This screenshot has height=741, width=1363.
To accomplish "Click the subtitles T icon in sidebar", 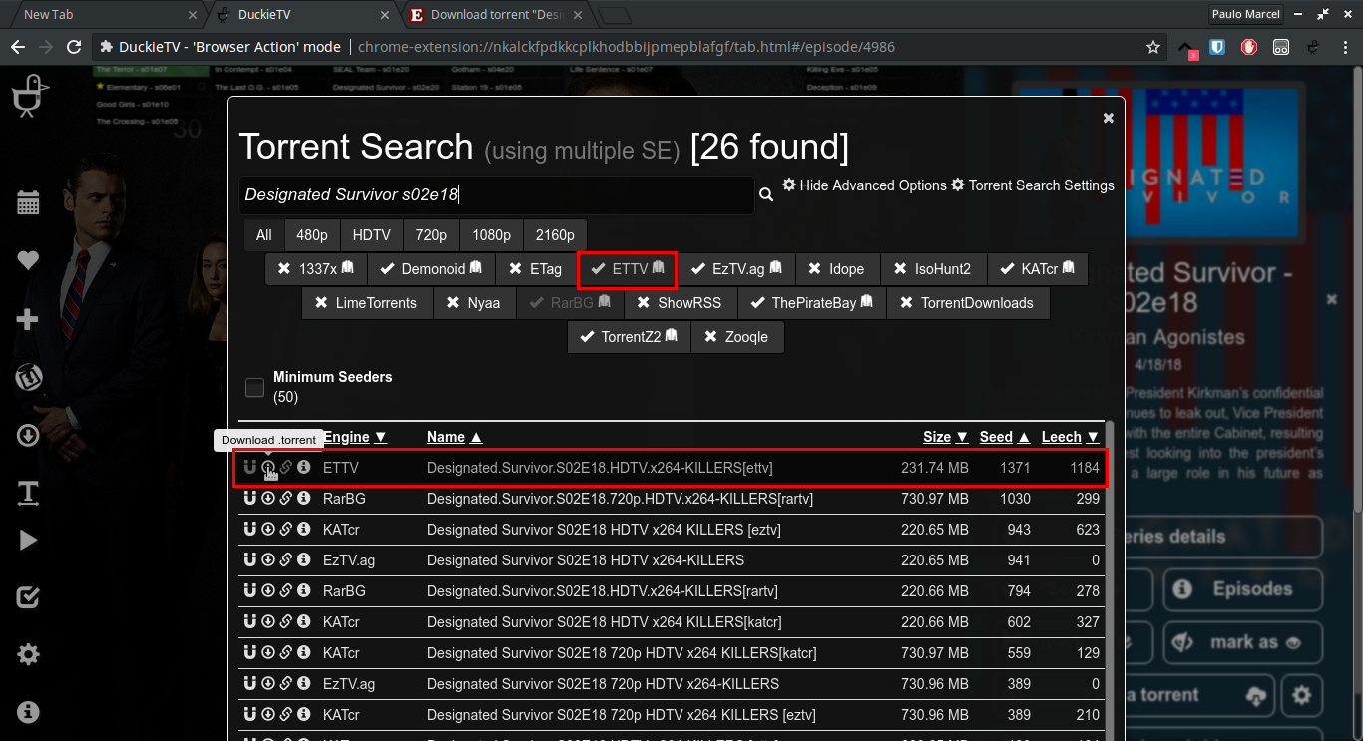I will click(28, 492).
